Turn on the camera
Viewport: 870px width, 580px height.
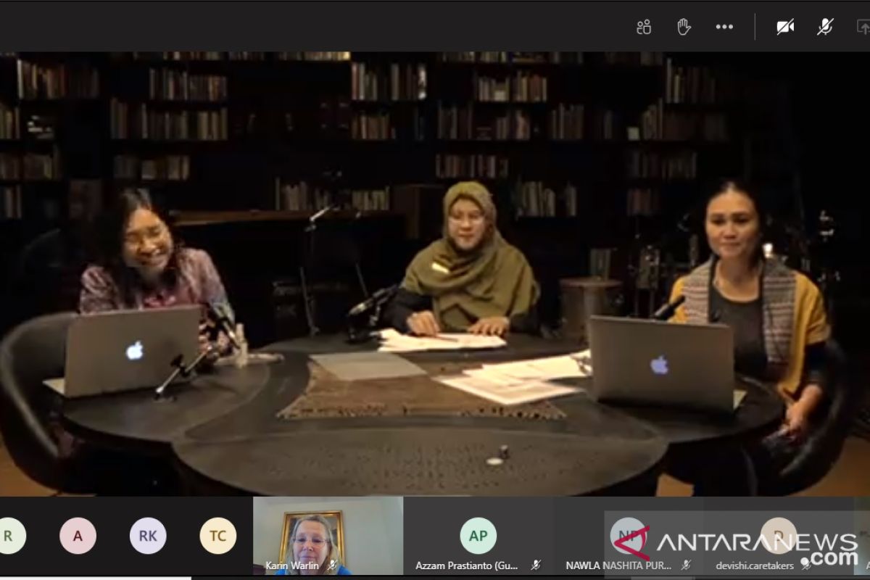(x=784, y=28)
